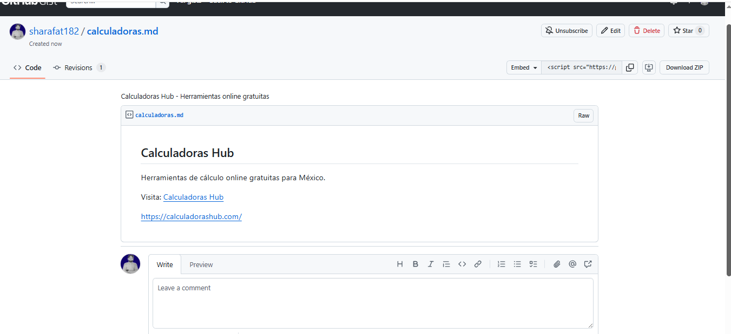Open sharafat182 avatar in the gist header
Image resolution: width=731 pixels, height=334 pixels.
[x=18, y=32]
